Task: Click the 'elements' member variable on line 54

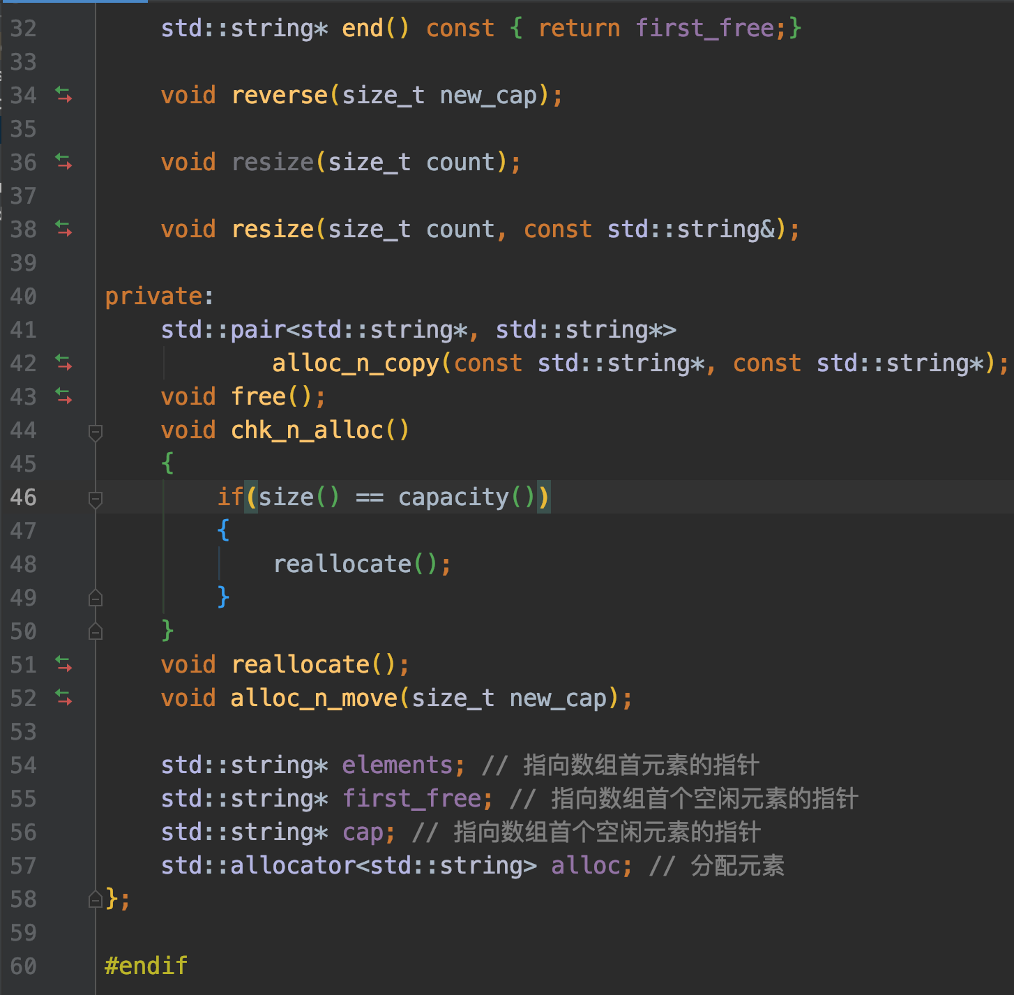Action: point(398,765)
